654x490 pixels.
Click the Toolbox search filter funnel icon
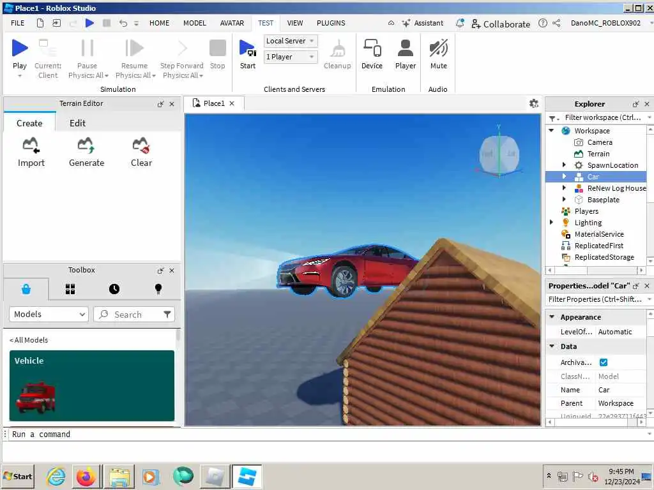click(x=167, y=314)
